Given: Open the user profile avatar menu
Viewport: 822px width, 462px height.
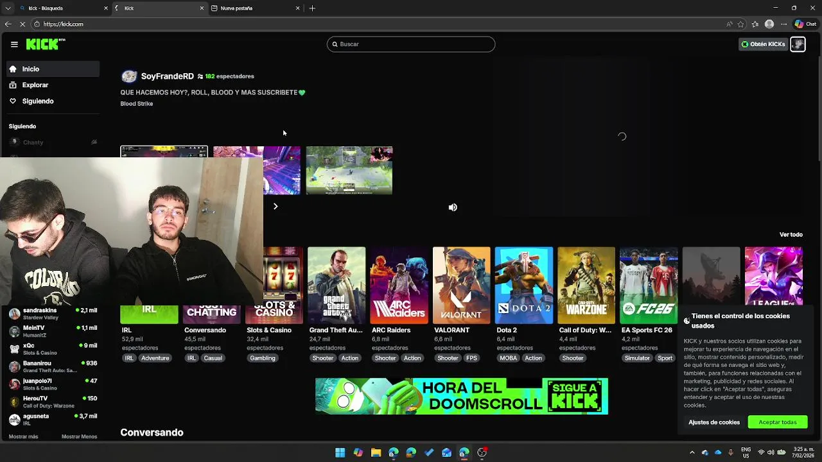Looking at the screenshot, I should 798,44.
